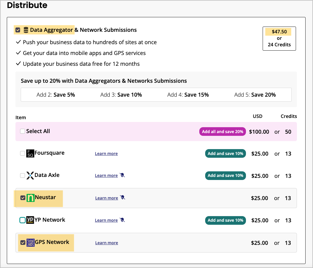313x268 pixels.
Task: Click the YP Network logo icon
Action: (x=30, y=220)
